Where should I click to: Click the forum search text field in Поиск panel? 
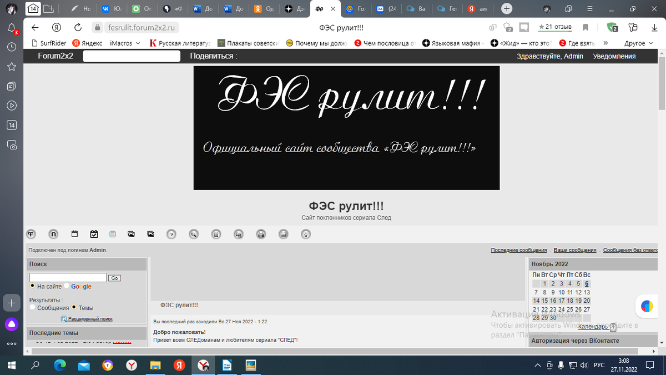[x=68, y=277]
